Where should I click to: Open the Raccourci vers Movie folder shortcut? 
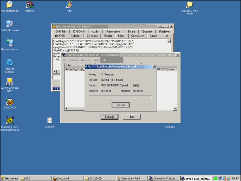tap(190, 8)
